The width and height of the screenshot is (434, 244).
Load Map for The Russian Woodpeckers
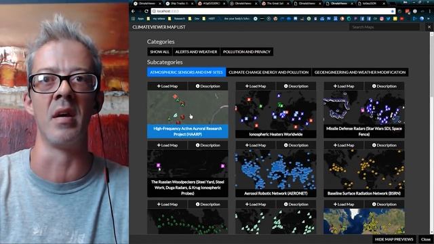167,145
